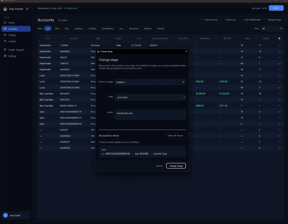The width and height of the screenshot is (288, 224).
Task: Open the Trading section icon
Action: 5,35
